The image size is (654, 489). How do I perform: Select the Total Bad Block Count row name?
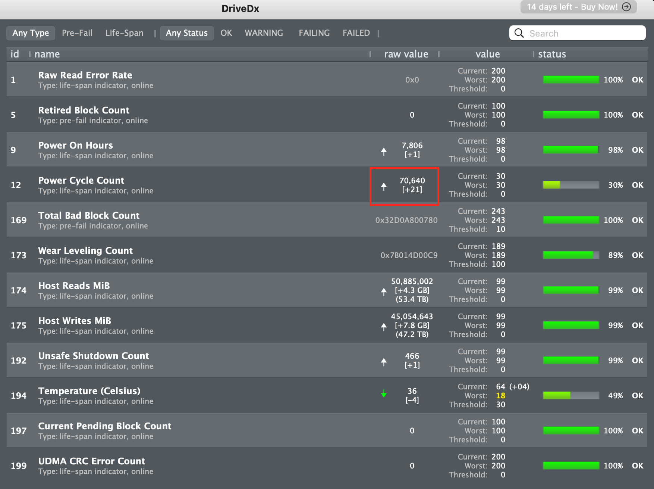89,215
